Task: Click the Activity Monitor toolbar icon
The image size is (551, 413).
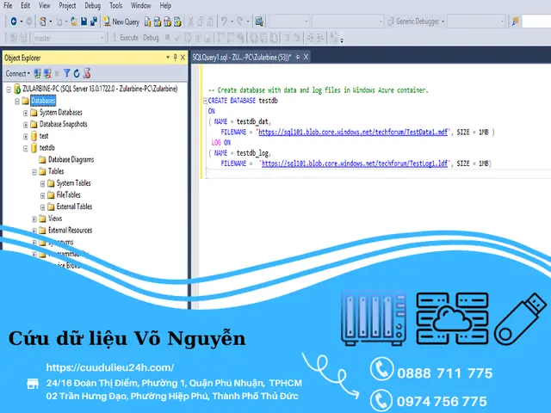Action: (259, 22)
